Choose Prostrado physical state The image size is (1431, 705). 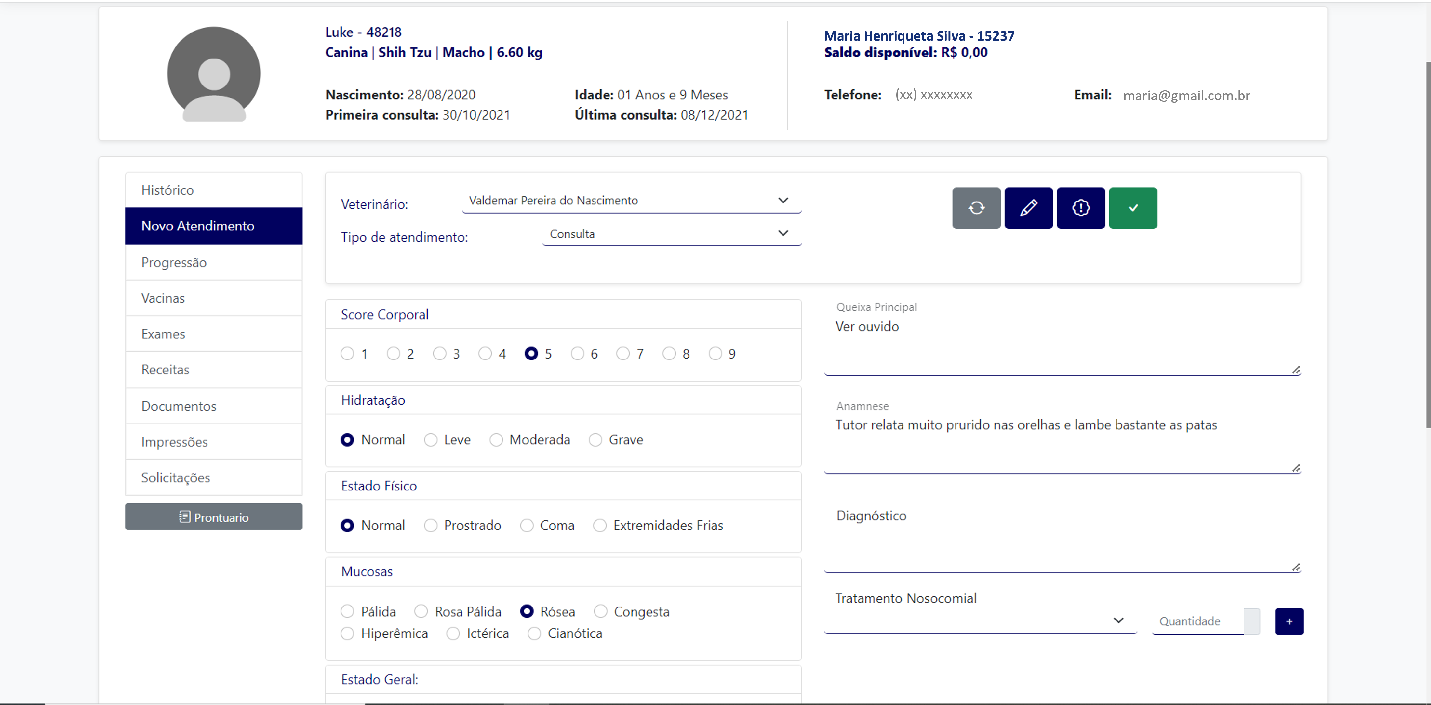431,525
